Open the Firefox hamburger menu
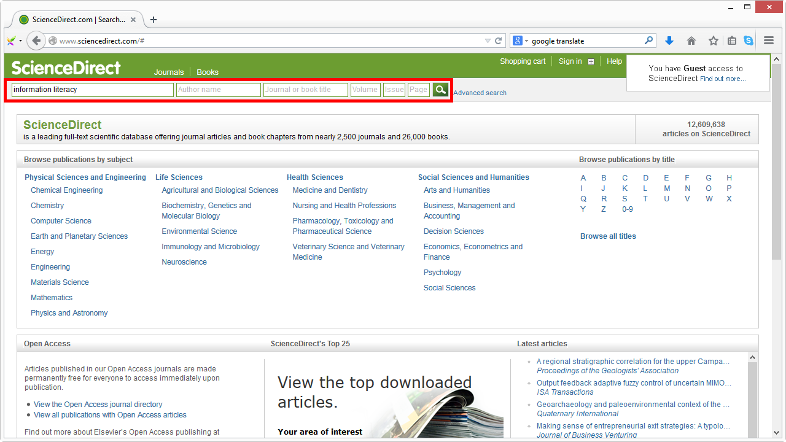Viewport: 786px width, 442px height. pos(769,41)
